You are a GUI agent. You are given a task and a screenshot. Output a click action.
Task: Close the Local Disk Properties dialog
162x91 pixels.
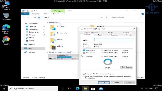pyautogui.click(x=134, y=29)
